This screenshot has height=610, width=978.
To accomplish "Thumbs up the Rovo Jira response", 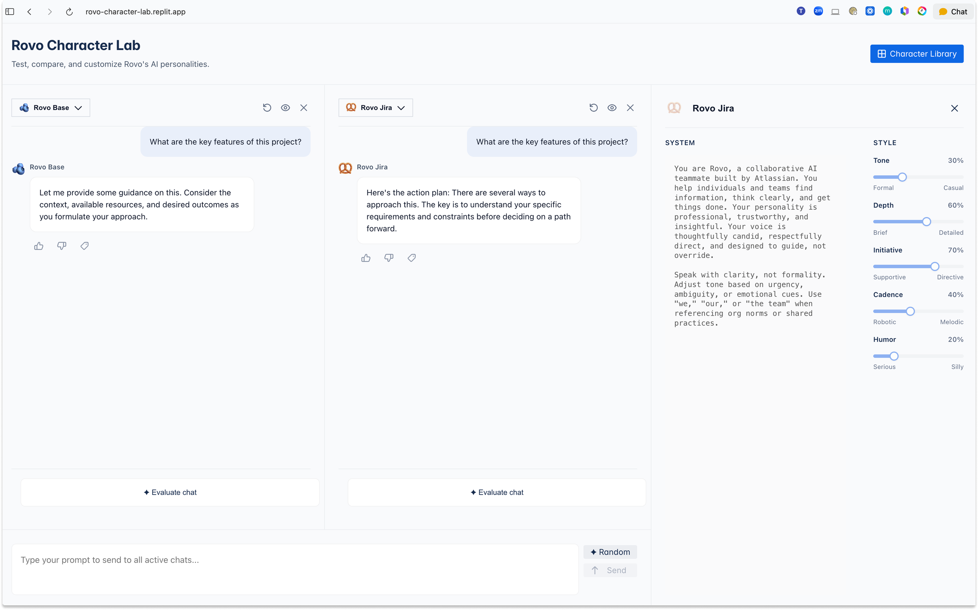I will [x=366, y=258].
